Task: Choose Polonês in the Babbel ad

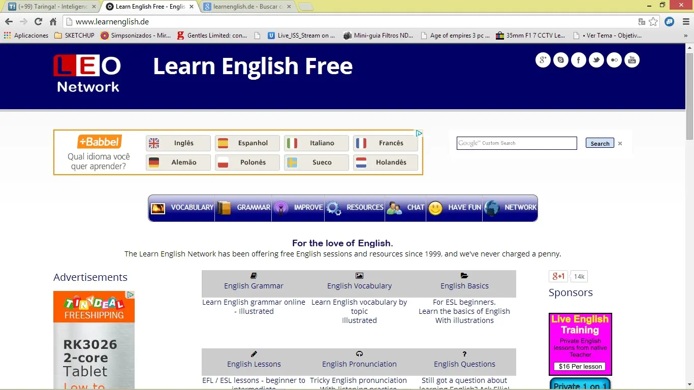Action: [247, 162]
